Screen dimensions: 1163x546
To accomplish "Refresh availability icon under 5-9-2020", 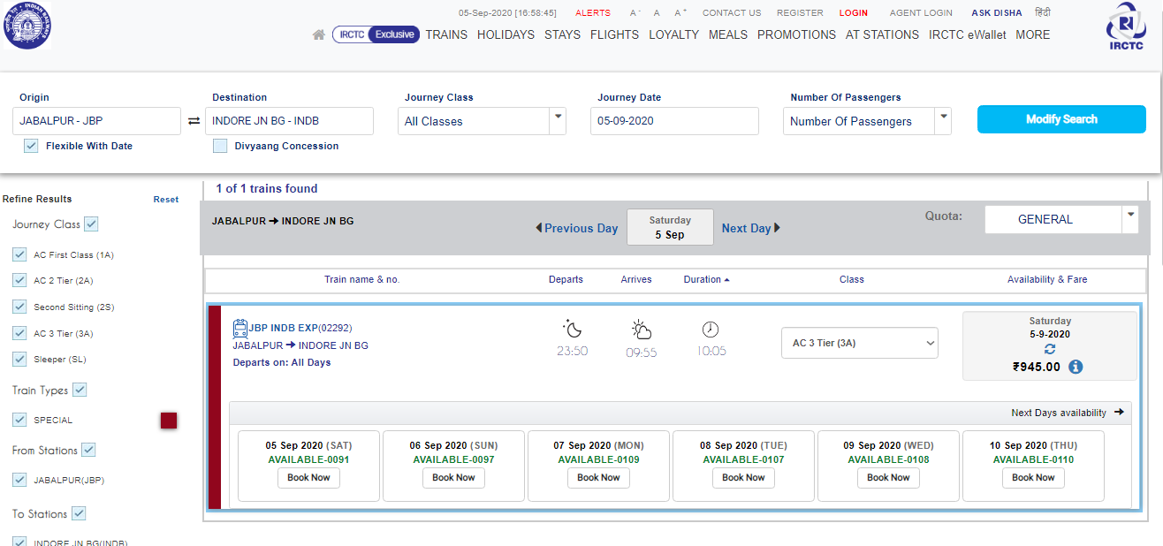I will 1050,350.
